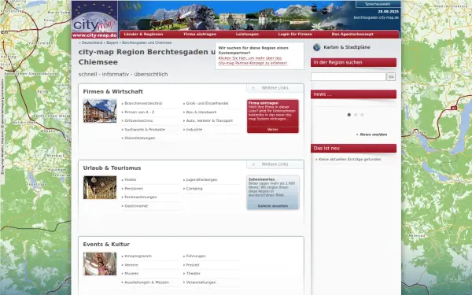Expand Weitere Links in Firmen & Wirtschaft
472x295 pixels.
[275, 88]
